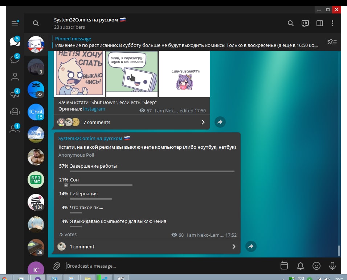This screenshot has height=280, width=347.
Task: Click the 28 votes label
Action: pos(68,234)
